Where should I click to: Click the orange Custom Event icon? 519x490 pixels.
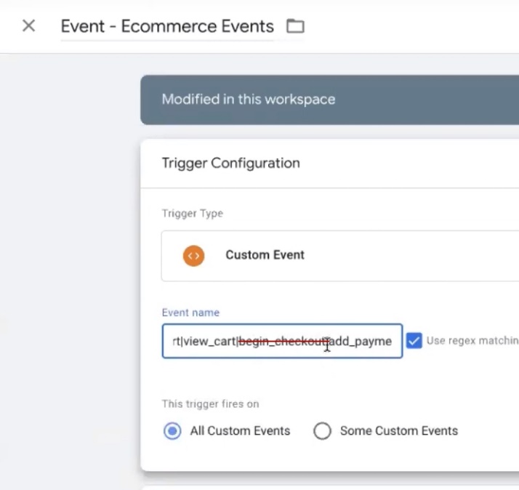[193, 255]
